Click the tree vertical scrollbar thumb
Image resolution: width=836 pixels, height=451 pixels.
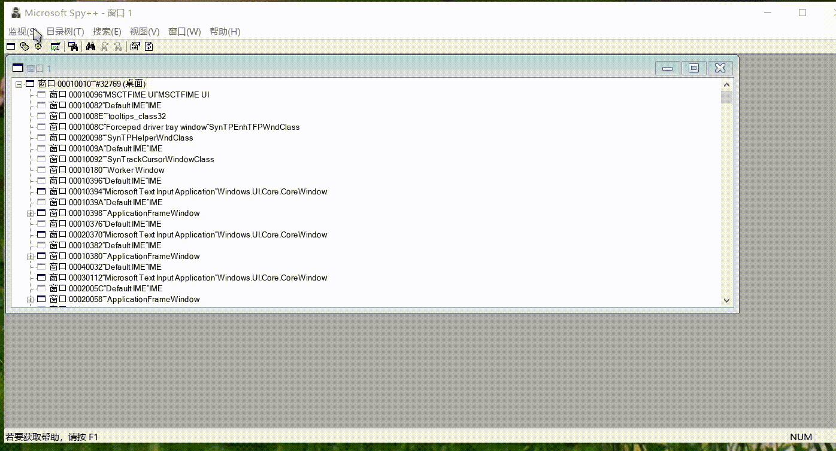(726, 97)
